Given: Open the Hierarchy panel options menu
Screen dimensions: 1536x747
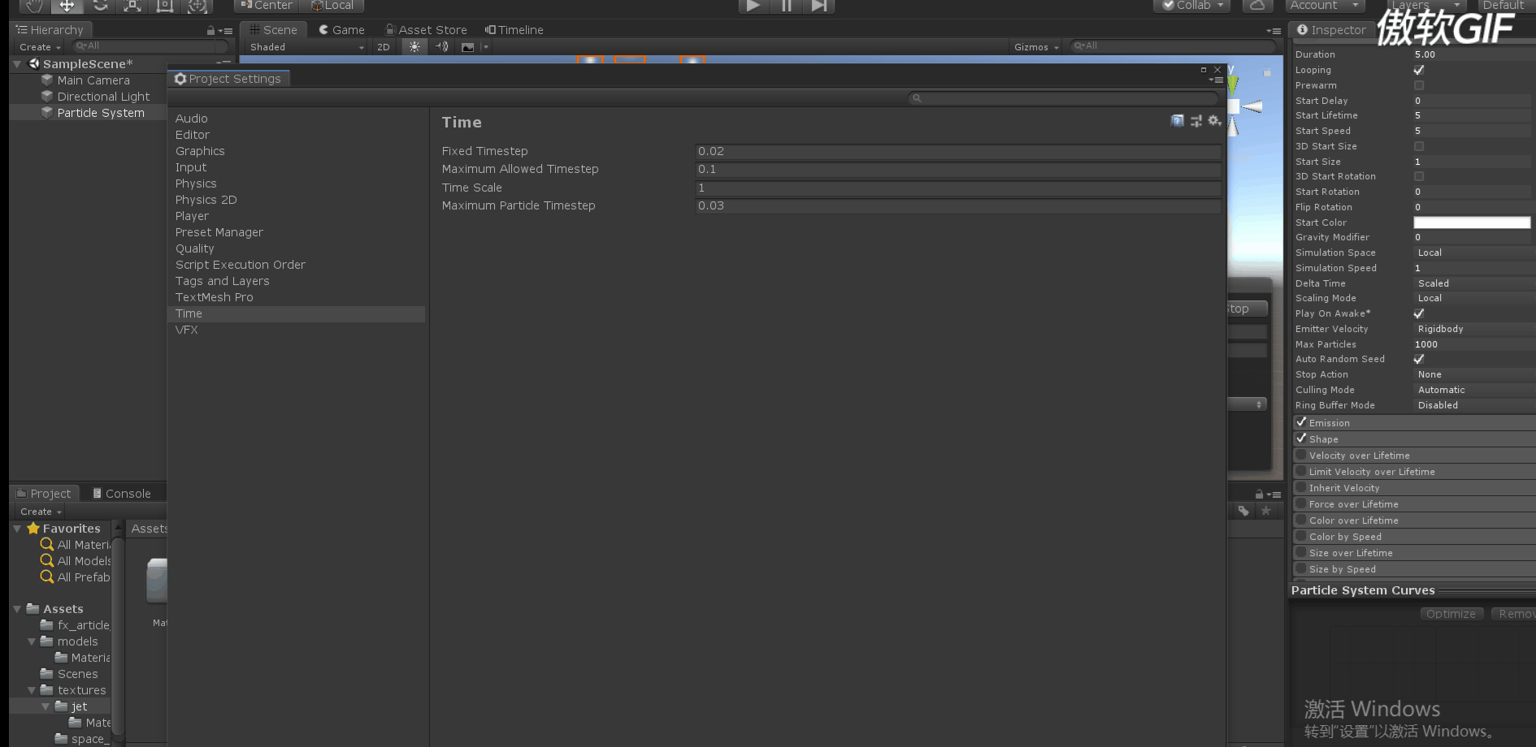Looking at the screenshot, I should (x=228, y=31).
